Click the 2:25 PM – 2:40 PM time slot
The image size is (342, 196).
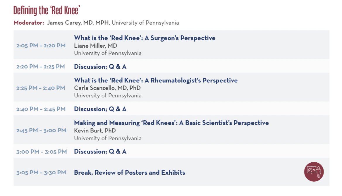click(x=41, y=88)
